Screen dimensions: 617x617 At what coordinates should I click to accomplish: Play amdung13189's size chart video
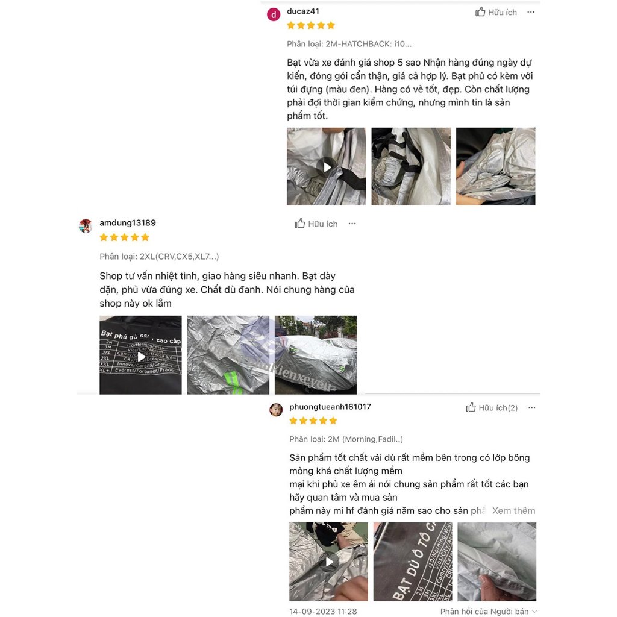(140, 355)
